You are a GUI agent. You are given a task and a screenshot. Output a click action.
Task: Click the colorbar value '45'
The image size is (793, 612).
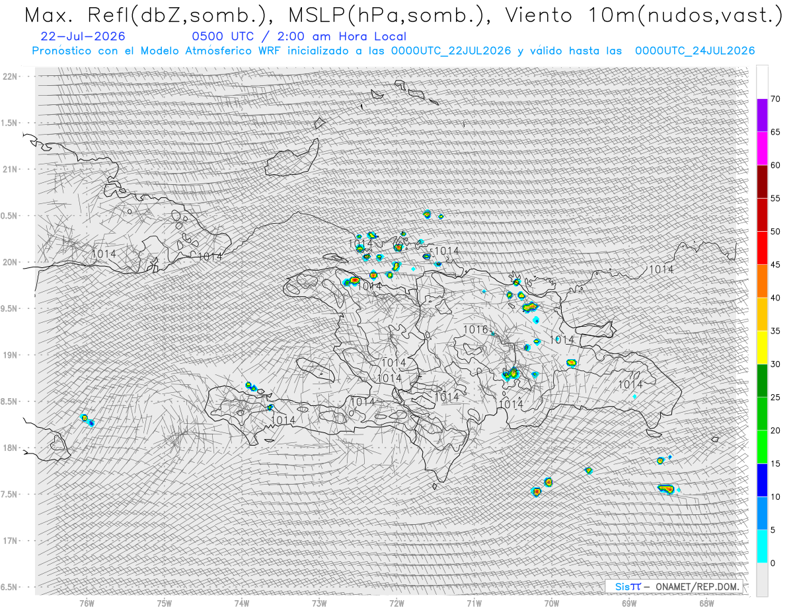[775, 265]
